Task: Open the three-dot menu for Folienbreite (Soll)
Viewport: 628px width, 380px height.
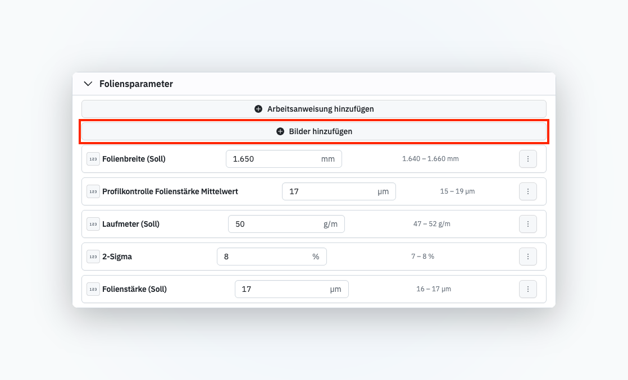Action: [528, 159]
